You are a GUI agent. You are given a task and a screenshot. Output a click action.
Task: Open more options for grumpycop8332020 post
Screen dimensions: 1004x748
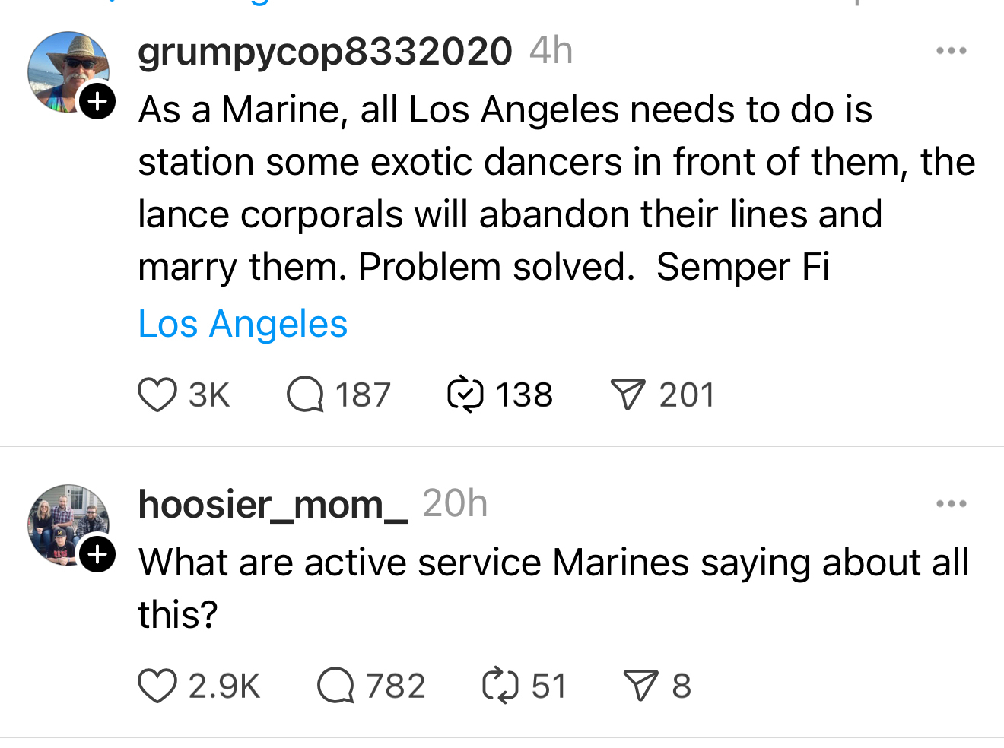click(951, 51)
